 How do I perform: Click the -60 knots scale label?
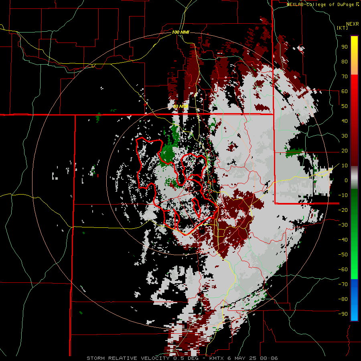[x=343, y=270]
